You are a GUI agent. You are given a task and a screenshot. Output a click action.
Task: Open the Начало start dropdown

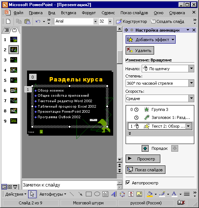[x=191, y=69]
